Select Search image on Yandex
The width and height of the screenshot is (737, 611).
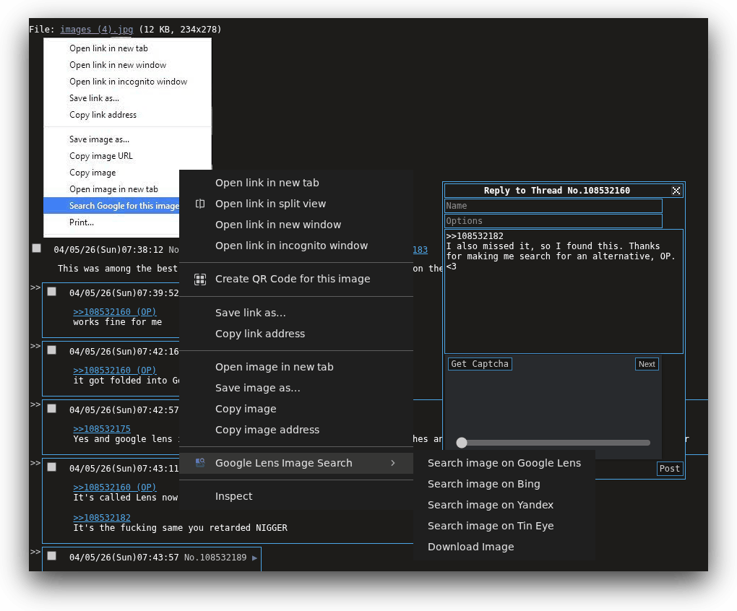pos(504,505)
